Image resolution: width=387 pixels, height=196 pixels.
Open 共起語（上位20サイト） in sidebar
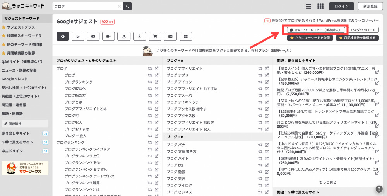tap(21, 96)
